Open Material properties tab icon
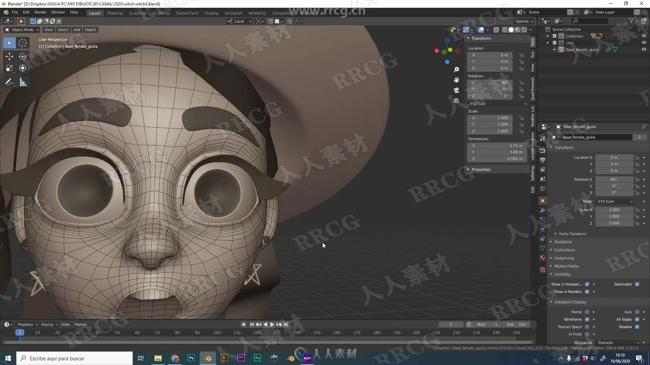The image size is (650, 365). coord(543,258)
